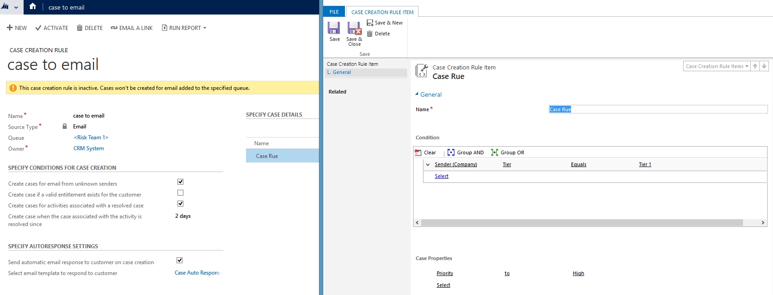
Task: Go to the previous record with up arrow
Action: click(755, 66)
